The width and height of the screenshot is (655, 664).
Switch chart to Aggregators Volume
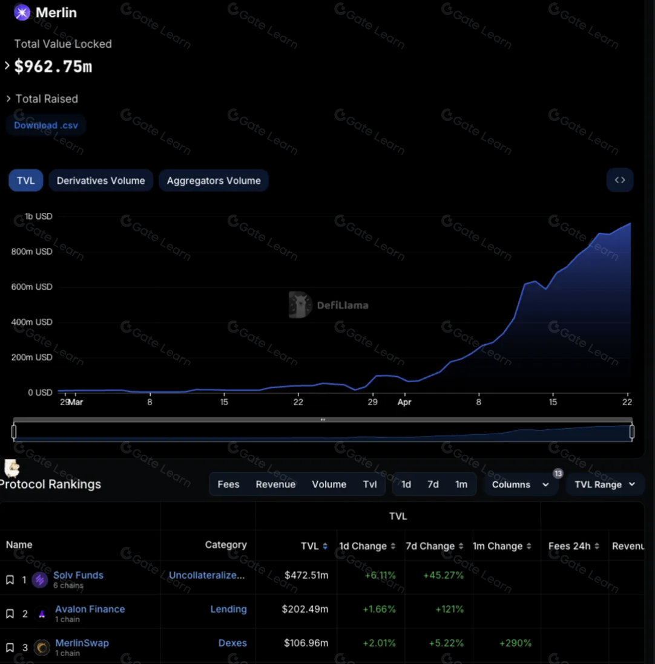[x=214, y=180]
